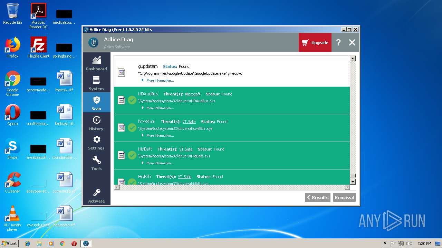Toggle the hcw85cir green checkmark
The width and height of the screenshot is (442, 248).
tap(132, 128)
